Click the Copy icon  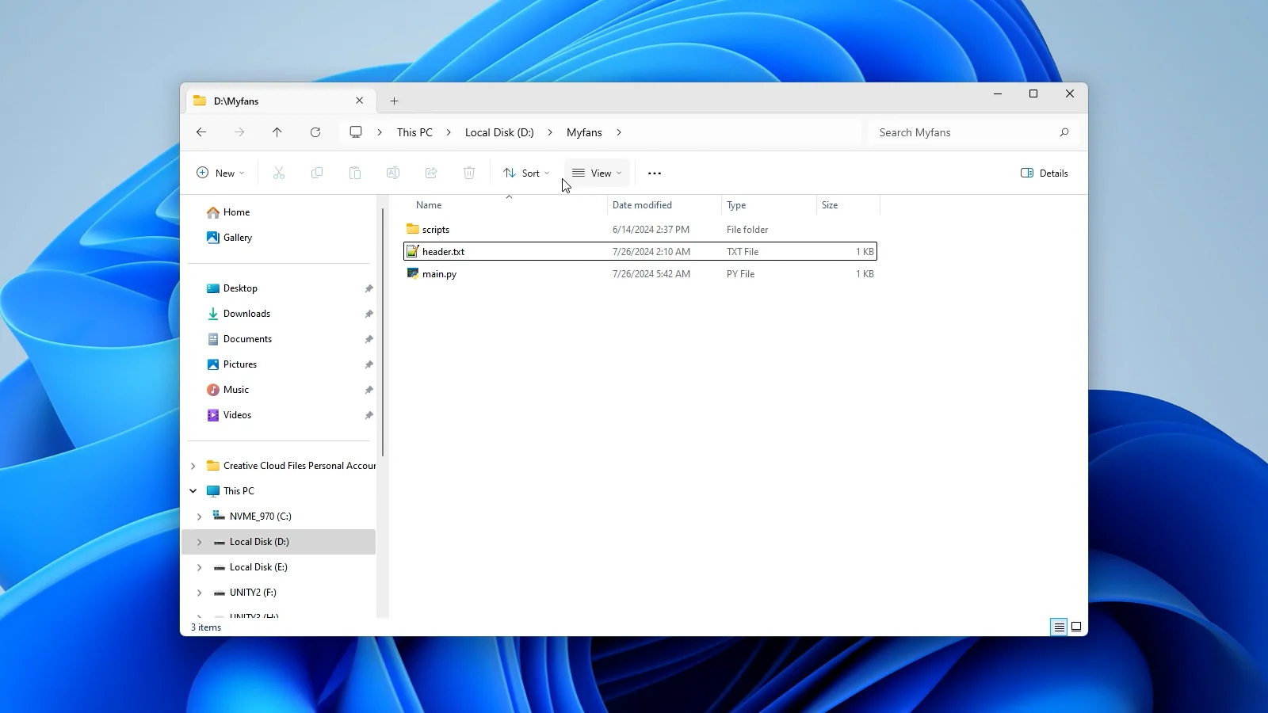click(317, 173)
